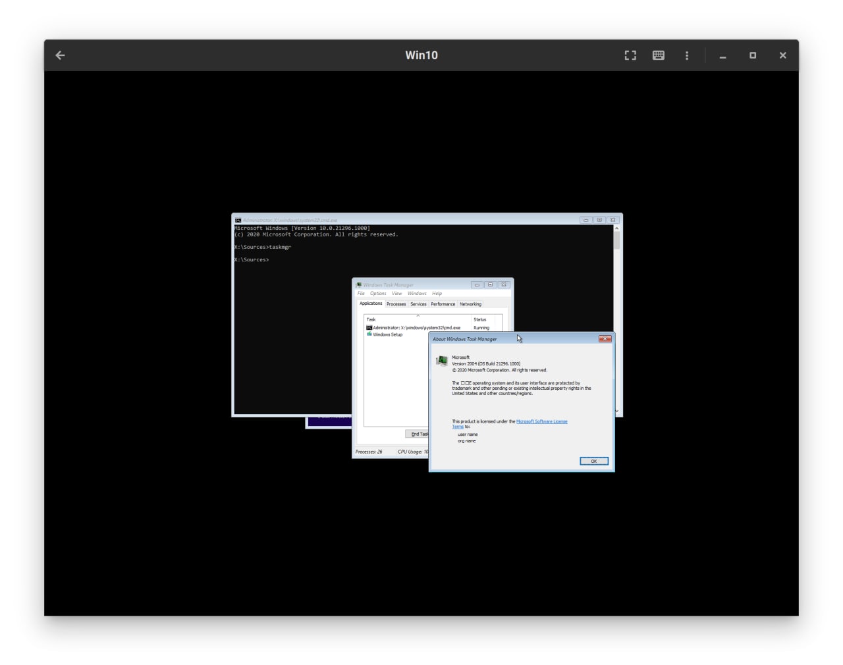843x665 pixels.
Task: Minimize the Command Prompt window
Action: coord(585,220)
